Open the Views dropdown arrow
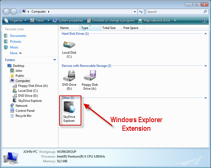211x168 pixels. click(48, 21)
